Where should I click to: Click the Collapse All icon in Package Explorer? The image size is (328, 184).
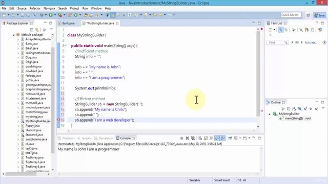point(31,30)
